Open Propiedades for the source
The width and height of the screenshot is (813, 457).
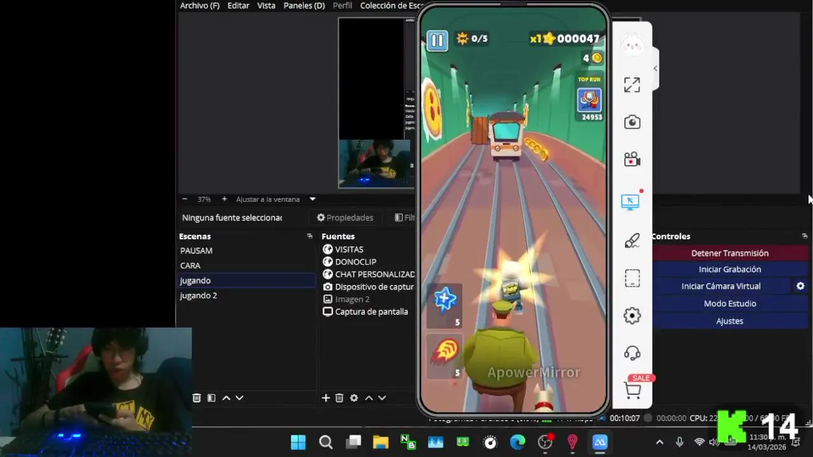(346, 218)
